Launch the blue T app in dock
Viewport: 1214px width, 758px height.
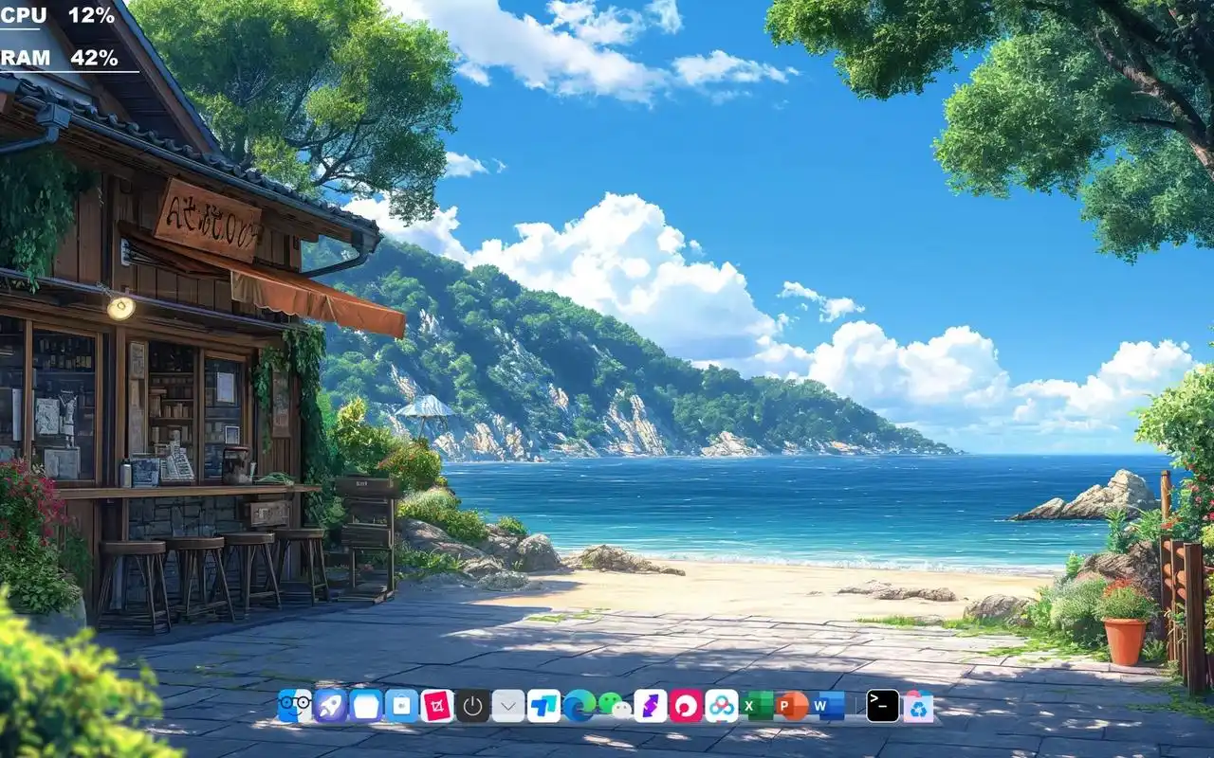click(545, 706)
